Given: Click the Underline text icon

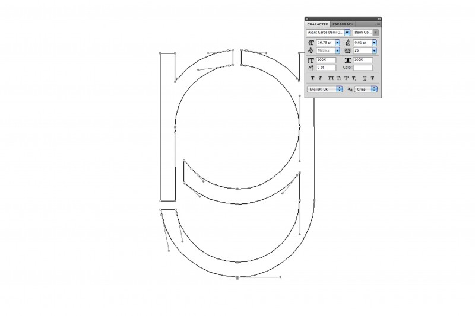Looking at the screenshot, I should [x=364, y=78].
